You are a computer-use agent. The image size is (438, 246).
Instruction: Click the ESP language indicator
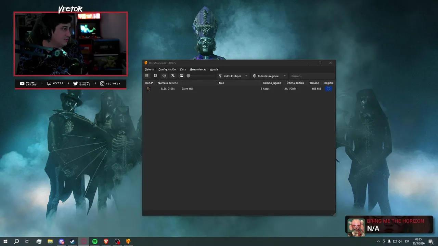click(407, 242)
